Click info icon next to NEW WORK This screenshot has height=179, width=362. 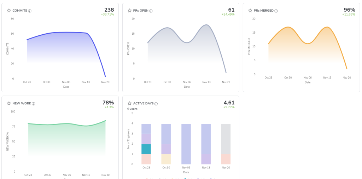point(33,104)
